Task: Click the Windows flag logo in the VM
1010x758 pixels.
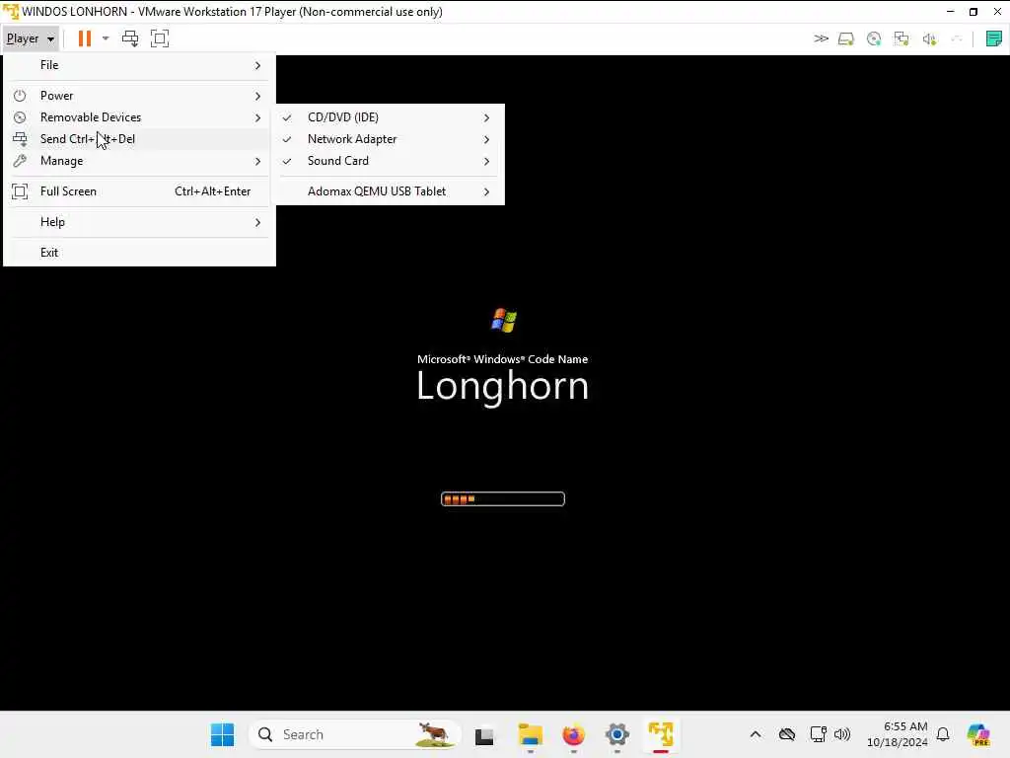Action: tap(504, 320)
